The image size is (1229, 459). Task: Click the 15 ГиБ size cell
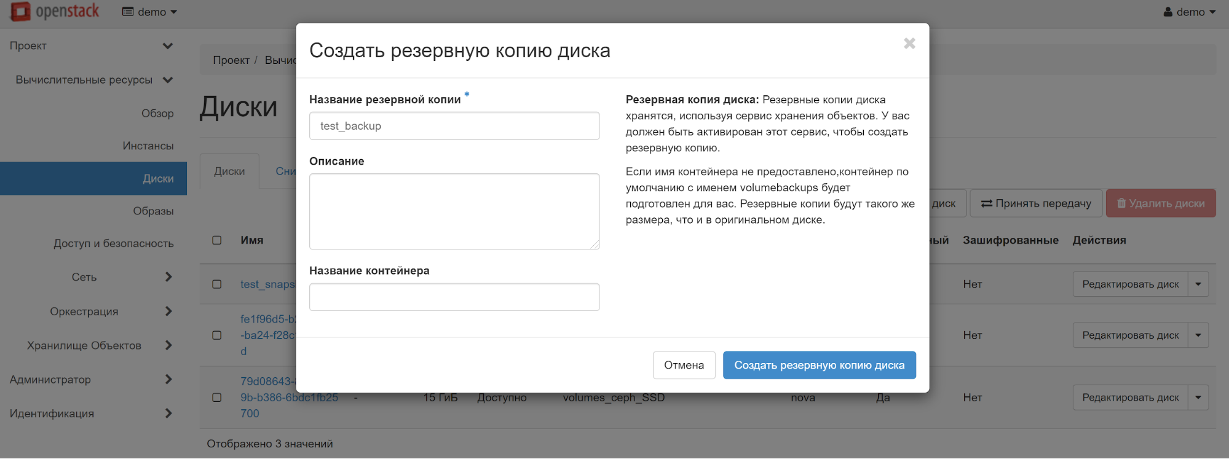pyautogui.click(x=440, y=398)
